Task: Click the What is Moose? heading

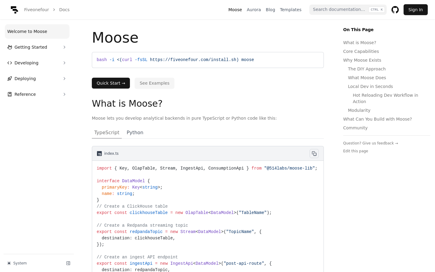Action: click(x=127, y=103)
